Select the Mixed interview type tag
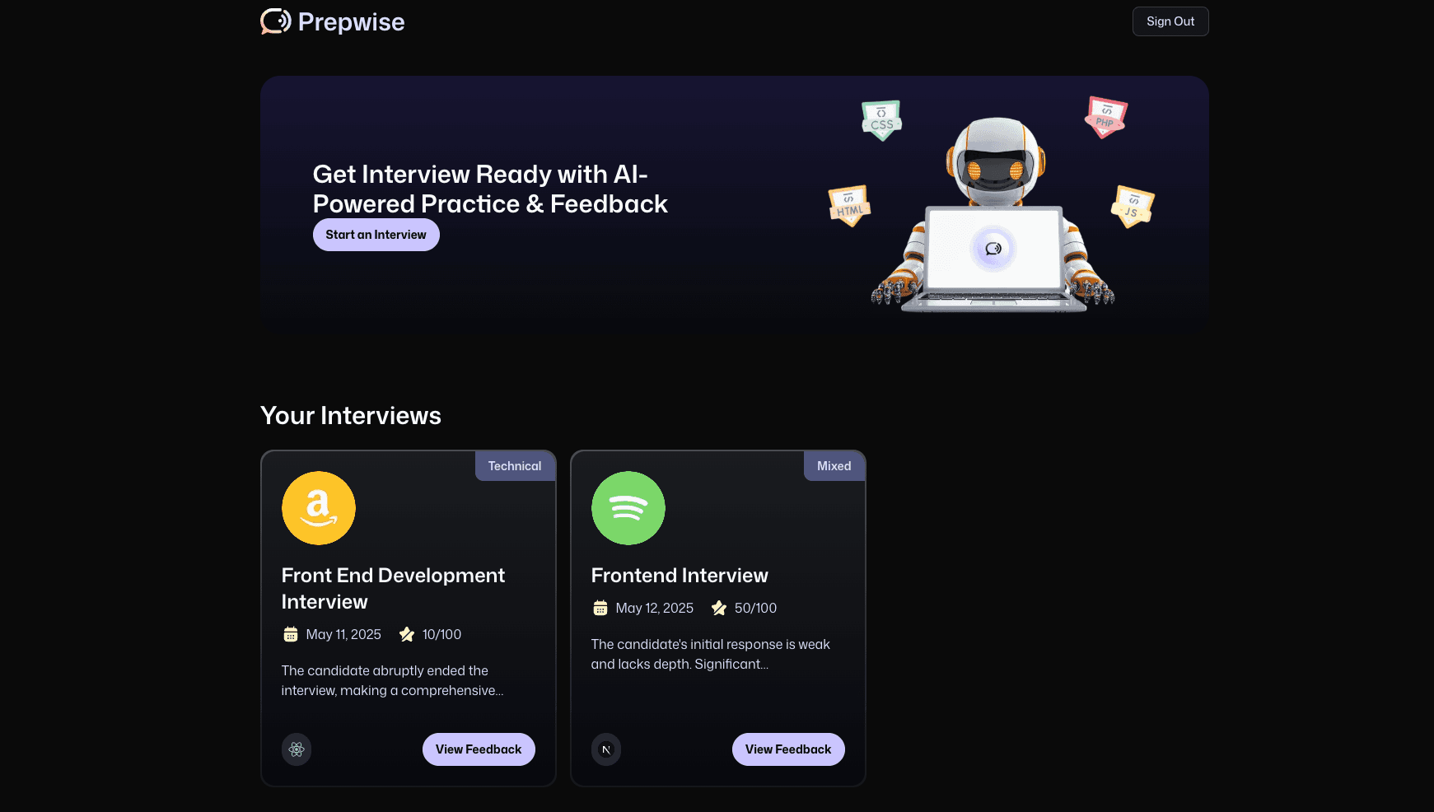This screenshot has height=812, width=1434. pyautogui.click(x=834, y=465)
